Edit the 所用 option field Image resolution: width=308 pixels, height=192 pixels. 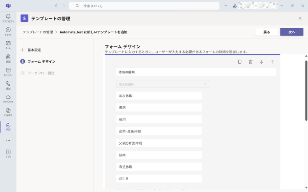click(x=159, y=119)
